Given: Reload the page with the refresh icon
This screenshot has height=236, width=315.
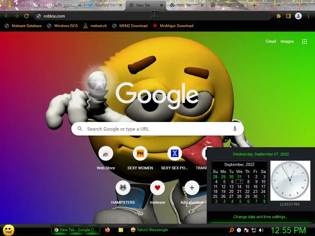Looking at the screenshot, I should 26,16.
